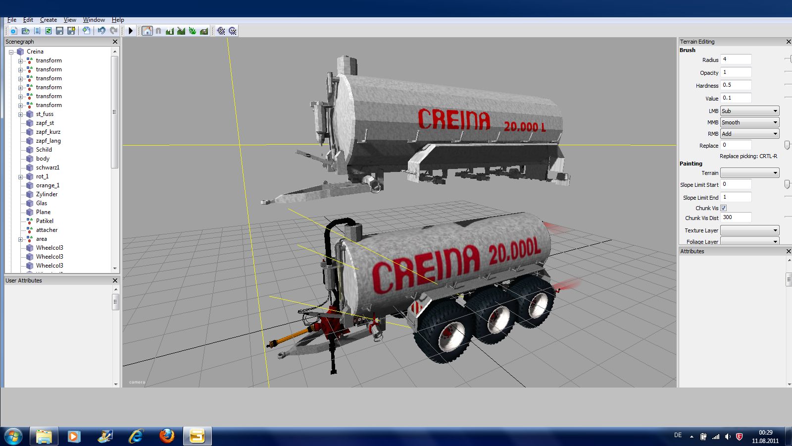This screenshot has width=792, height=446.
Task: Select the body node in Scenegraph
Action: (43, 159)
